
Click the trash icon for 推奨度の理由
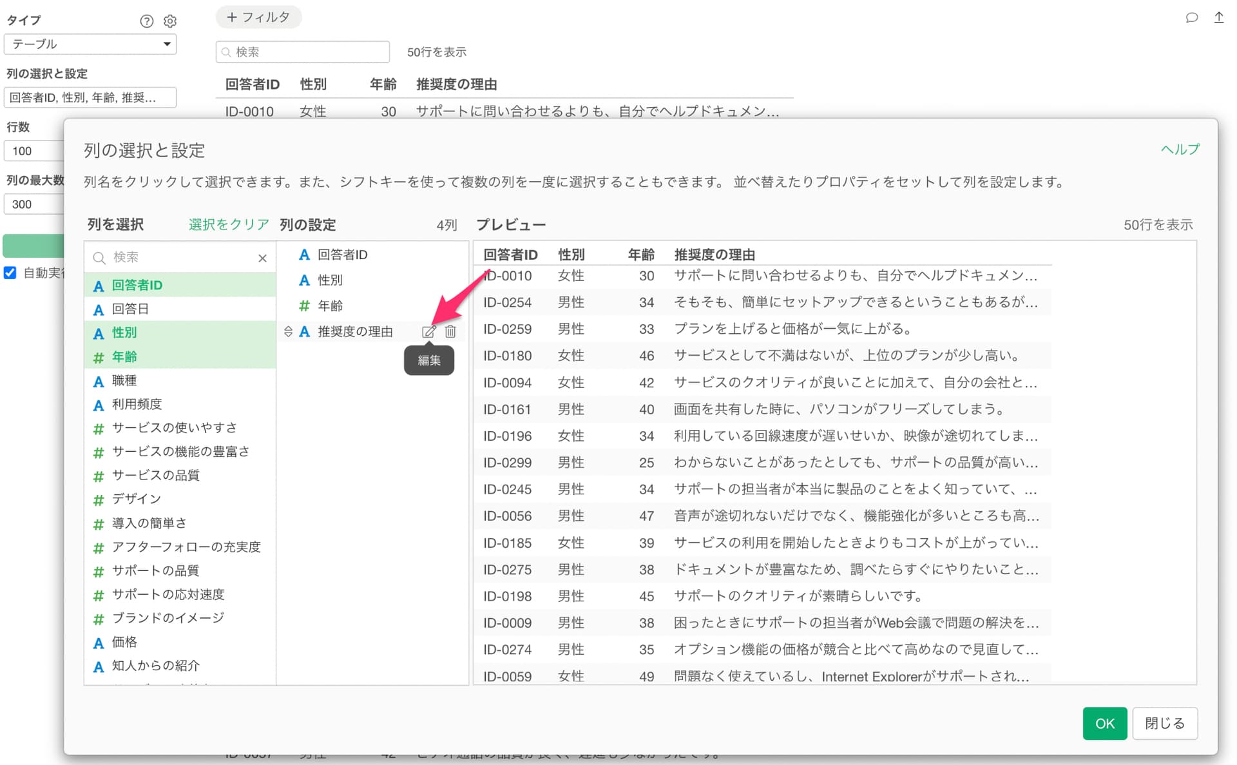pos(450,332)
